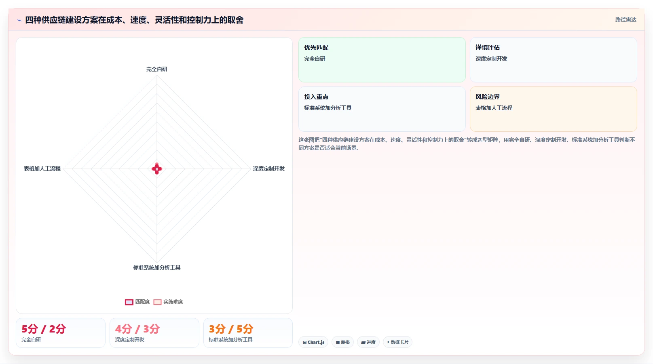Select the 5分 / 2分 完全自研 stat card
Viewport: 653px width, 364px height.
pos(61,333)
